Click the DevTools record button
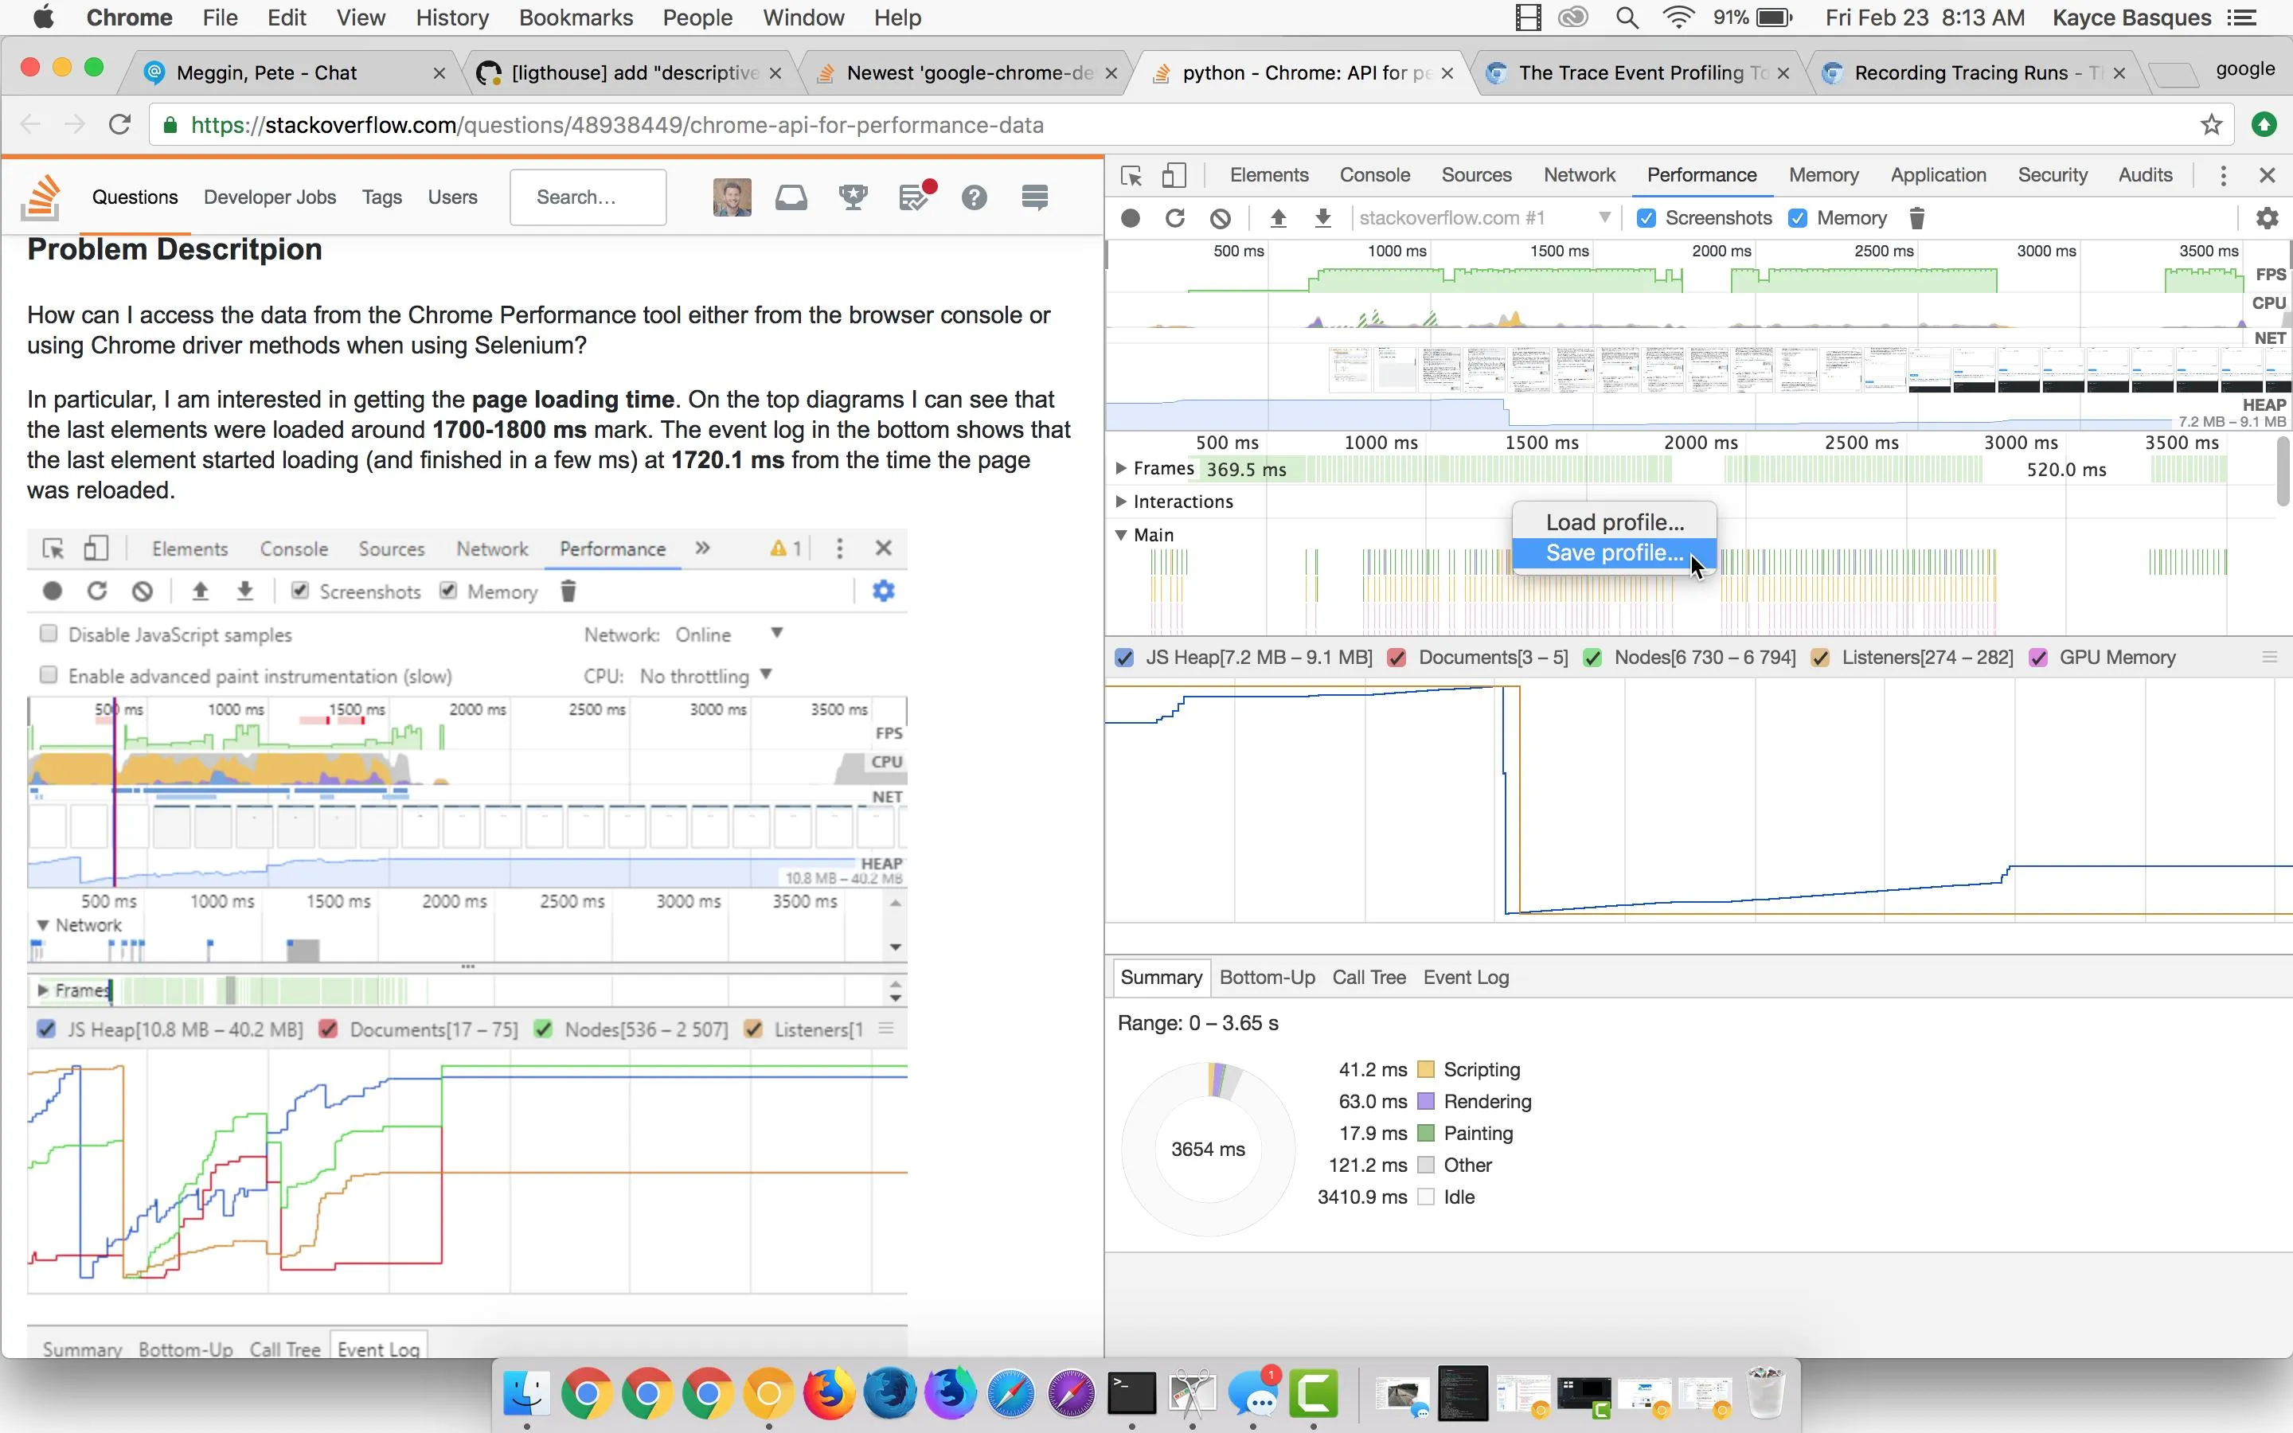Image resolution: width=2293 pixels, height=1433 pixels. (1130, 218)
